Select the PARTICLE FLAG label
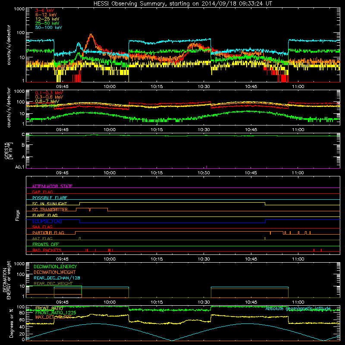The height and width of the screenshot is (345, 345). (x=48, y=233)
